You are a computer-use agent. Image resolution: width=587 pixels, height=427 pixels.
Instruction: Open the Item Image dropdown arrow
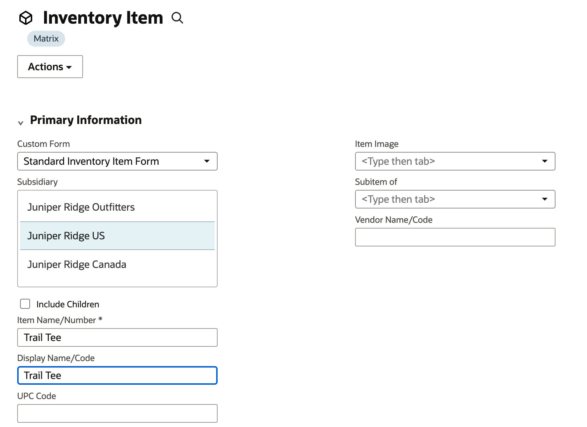[x=545, y=161]
